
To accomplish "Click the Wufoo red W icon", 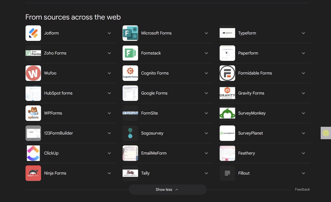I will pos(33,73).
